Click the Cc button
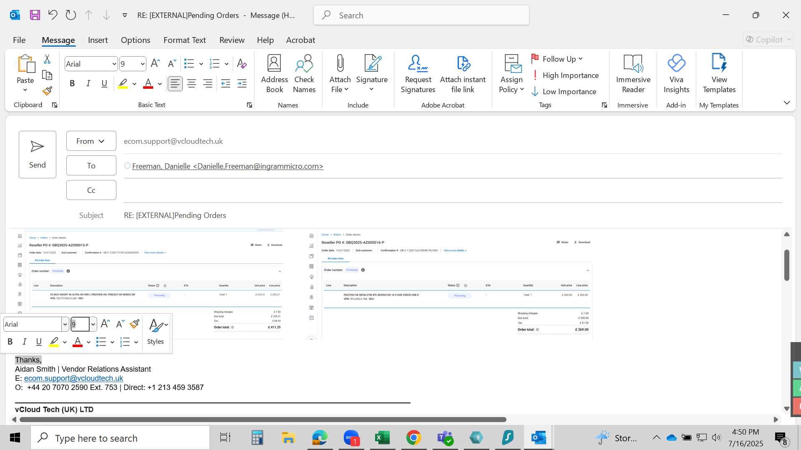The width and height of the screenshot is (801, 450). point(91,190)
